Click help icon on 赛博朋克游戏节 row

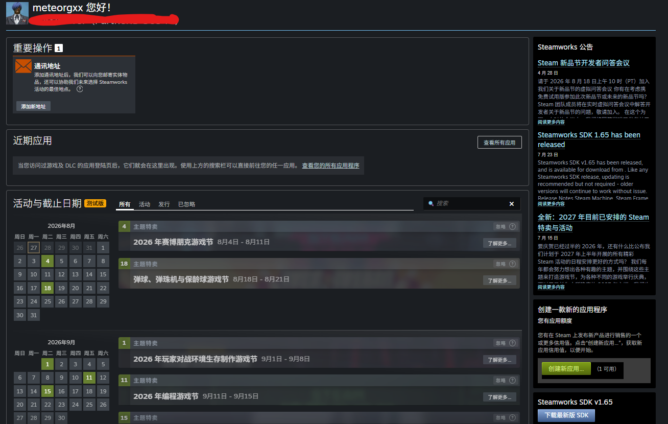pos(512,227)
